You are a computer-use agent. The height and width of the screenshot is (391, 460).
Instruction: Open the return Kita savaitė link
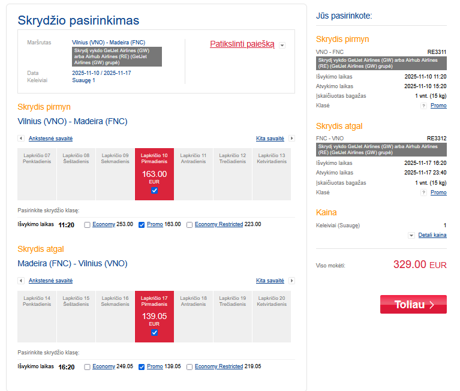click(270, 281)
